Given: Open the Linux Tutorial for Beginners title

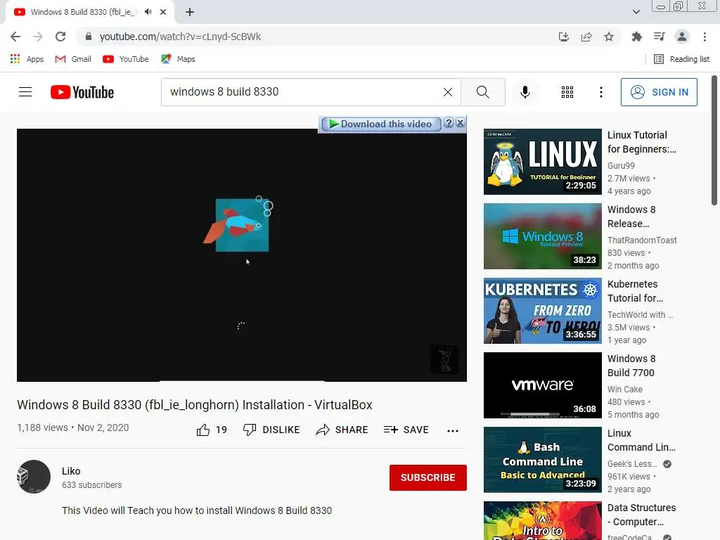Looking at the screenshot, I should click(x=641, y=142).
